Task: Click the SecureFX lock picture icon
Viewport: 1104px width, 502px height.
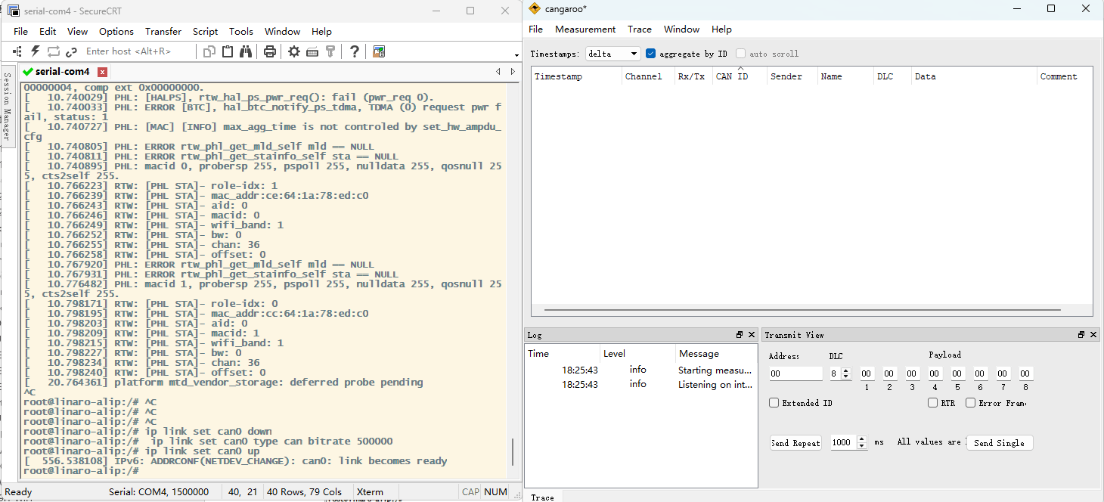Action: [x=379, y=51]
